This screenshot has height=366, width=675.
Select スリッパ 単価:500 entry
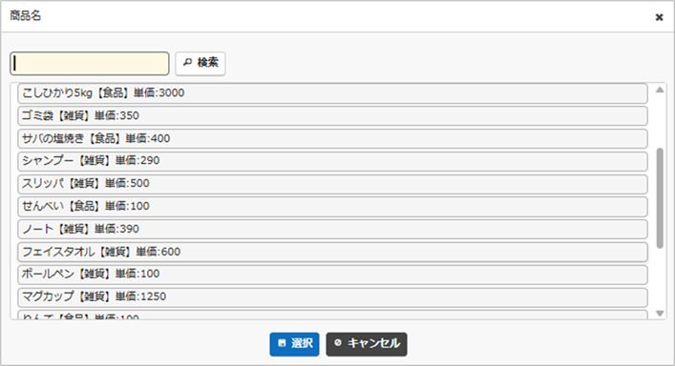[x=333, y=184]
